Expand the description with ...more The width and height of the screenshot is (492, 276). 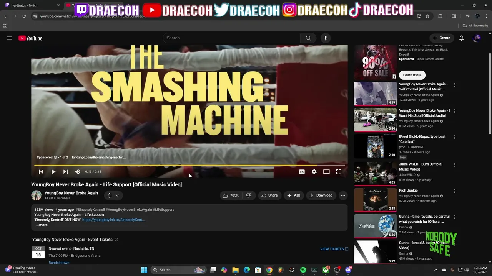pyautogui.click(x=42, y=225)
